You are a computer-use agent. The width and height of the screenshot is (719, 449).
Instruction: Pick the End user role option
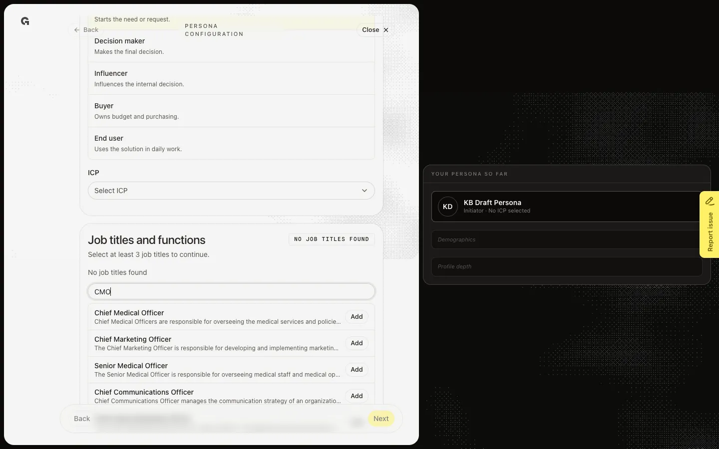(x=231, y=143)
